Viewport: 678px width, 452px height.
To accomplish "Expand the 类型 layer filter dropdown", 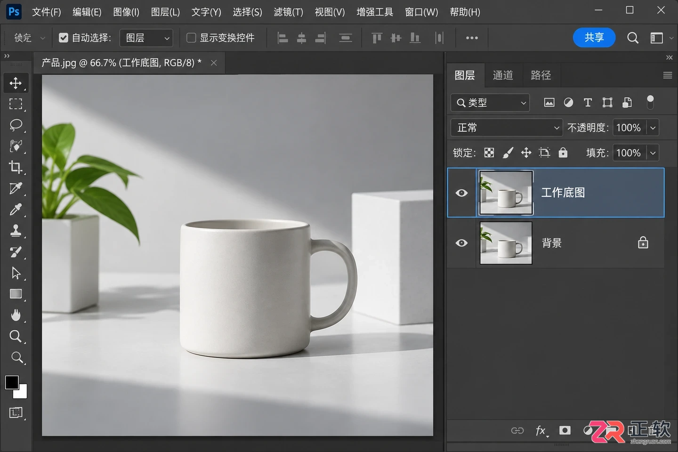I will point(490,102).
